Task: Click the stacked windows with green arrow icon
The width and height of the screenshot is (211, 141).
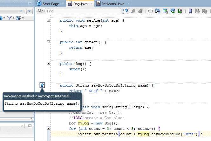Action: (172, 11)
